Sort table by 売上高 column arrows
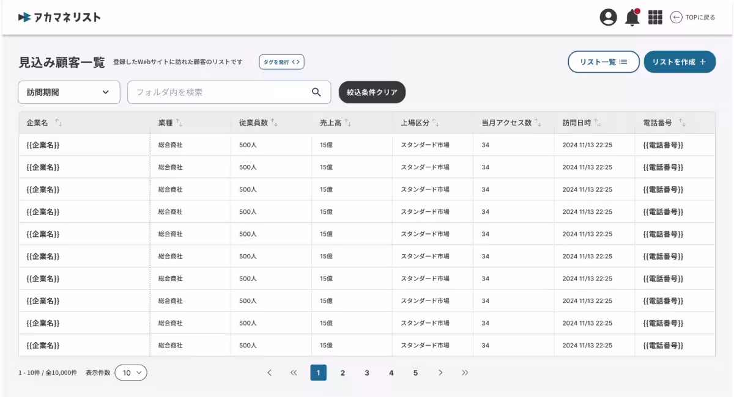The image size is (734, 397). tap(347, 123)
